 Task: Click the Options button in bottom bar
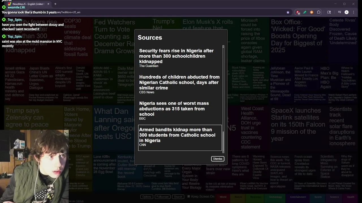146,197
